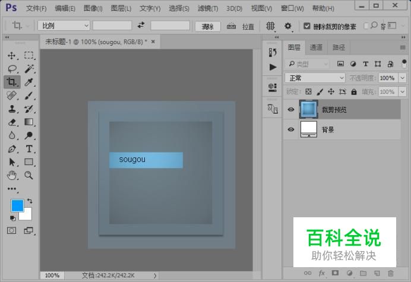Open the crop tool preset picker
The image size is (411, 282).
coord(20,26)
